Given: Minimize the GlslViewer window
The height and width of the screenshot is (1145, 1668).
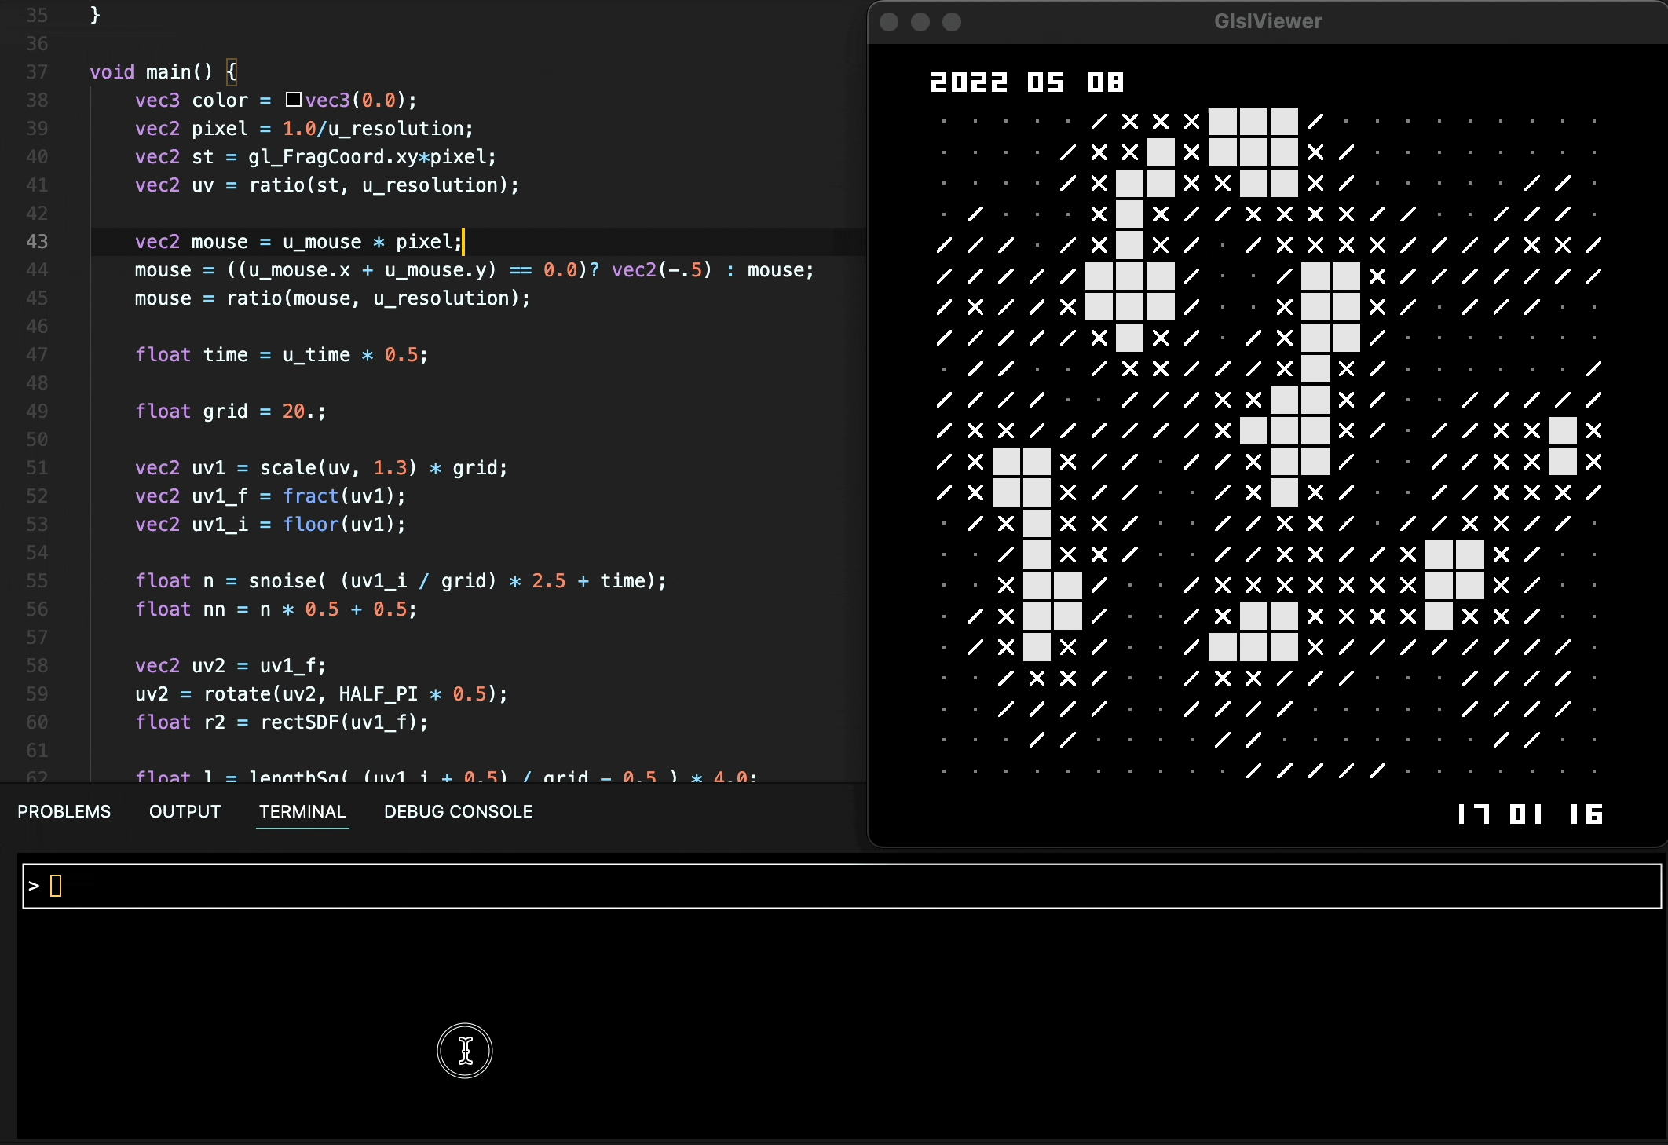Looking at the screenshot, I should tap(920, 22).
